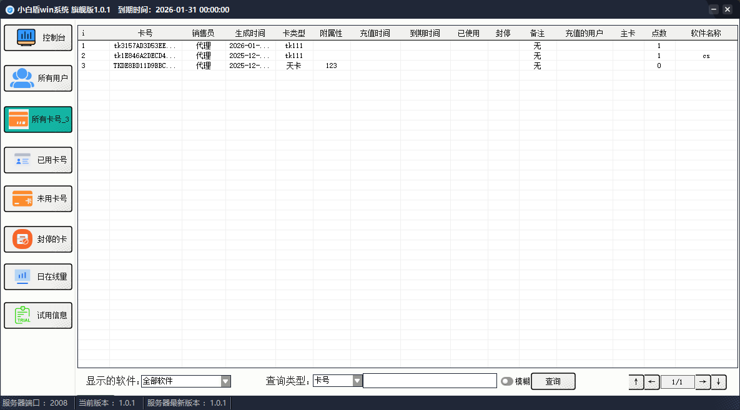
Task: Click the page number field showing 1/1
Action: pyautogui.click(x=678, y=381)
